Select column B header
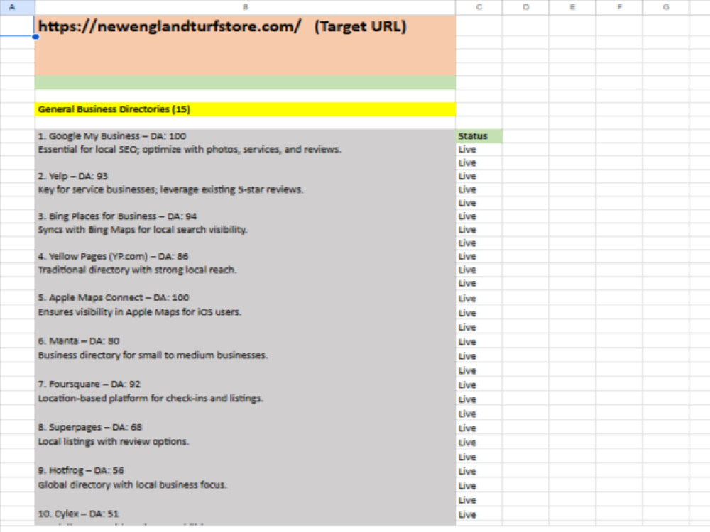Screen dimensions: 710x532 coord(245,7)
